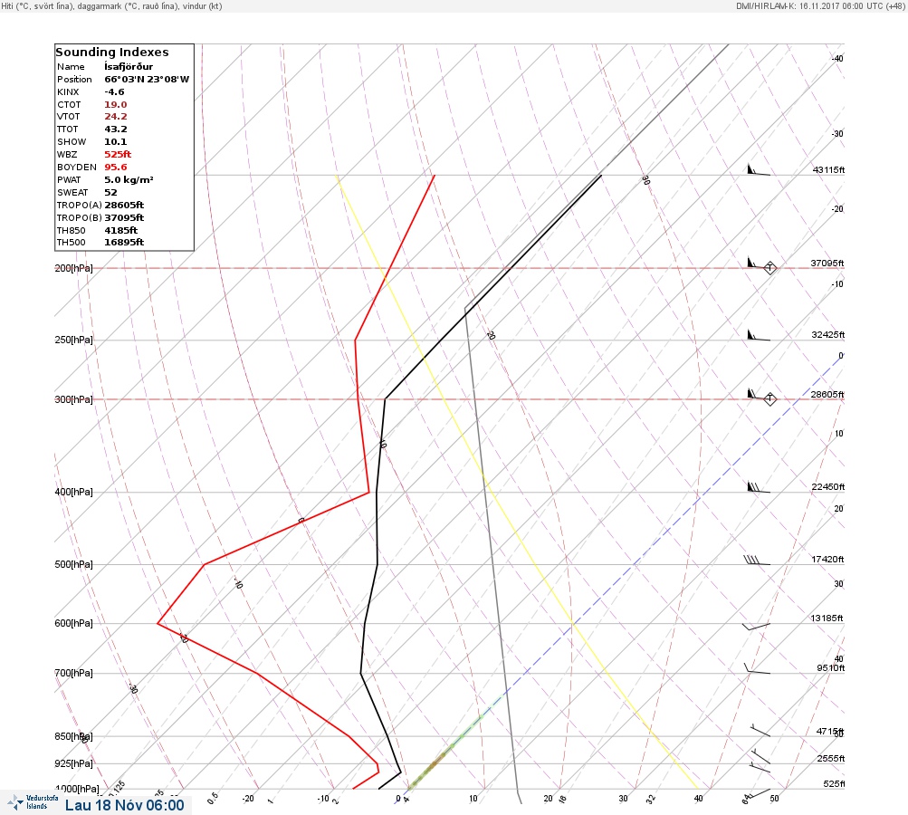Click the PWAT value 5.0 kg/m²
This screenshot has height=815, width=908.
129,179
